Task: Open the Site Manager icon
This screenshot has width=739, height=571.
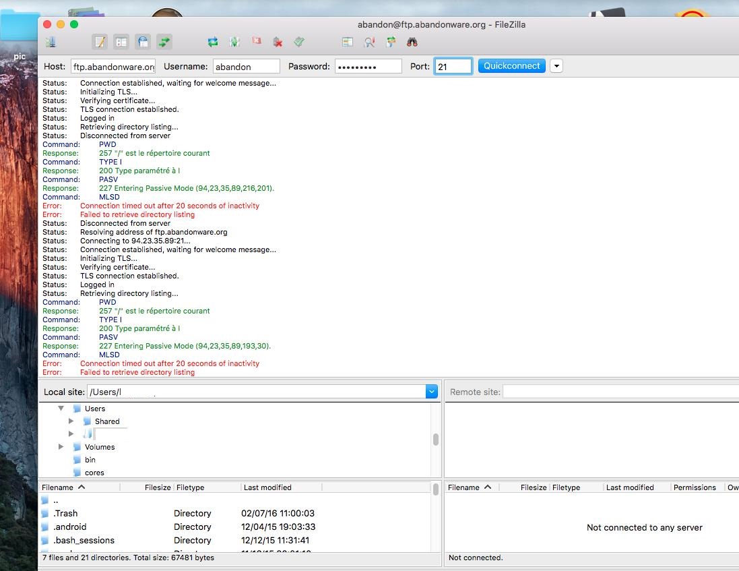Action: click(51, 42)
